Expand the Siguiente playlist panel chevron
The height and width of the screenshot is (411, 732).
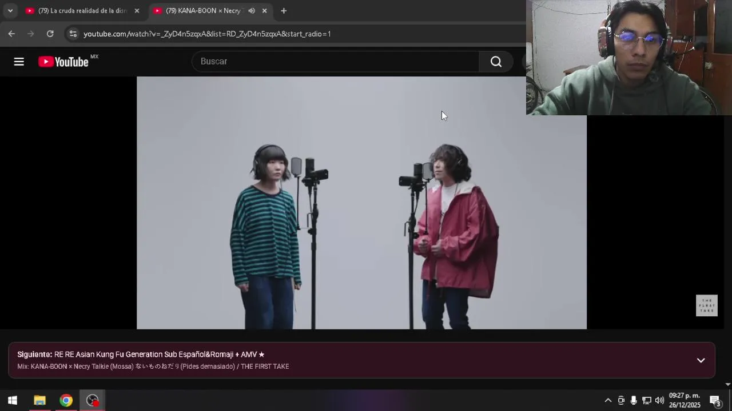click(701, 360)
